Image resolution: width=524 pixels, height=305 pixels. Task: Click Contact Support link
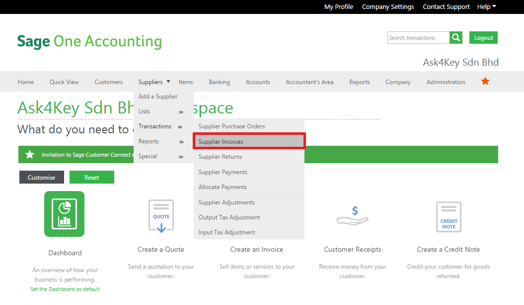pos(446,6)
